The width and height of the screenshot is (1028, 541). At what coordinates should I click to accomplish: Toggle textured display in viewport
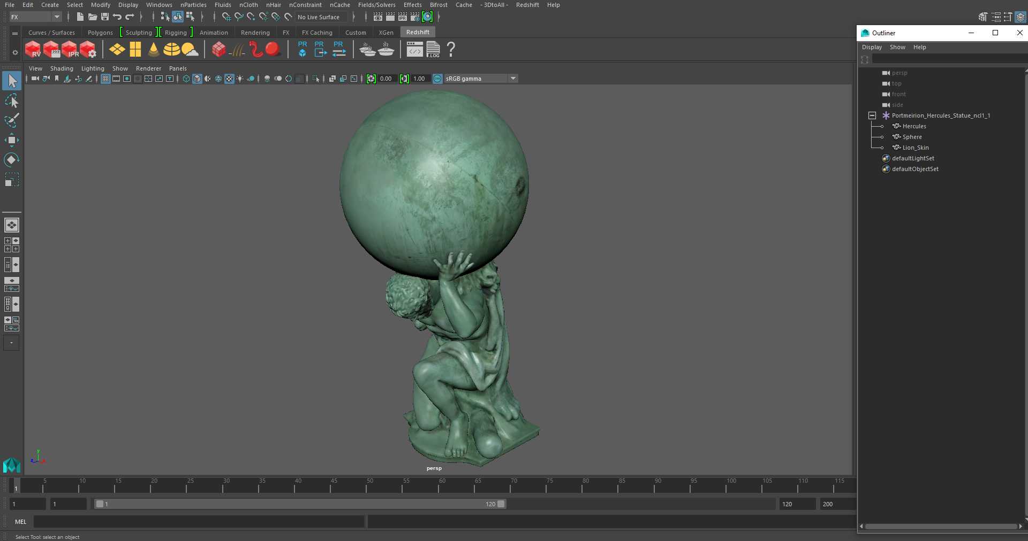coord(229,79)
